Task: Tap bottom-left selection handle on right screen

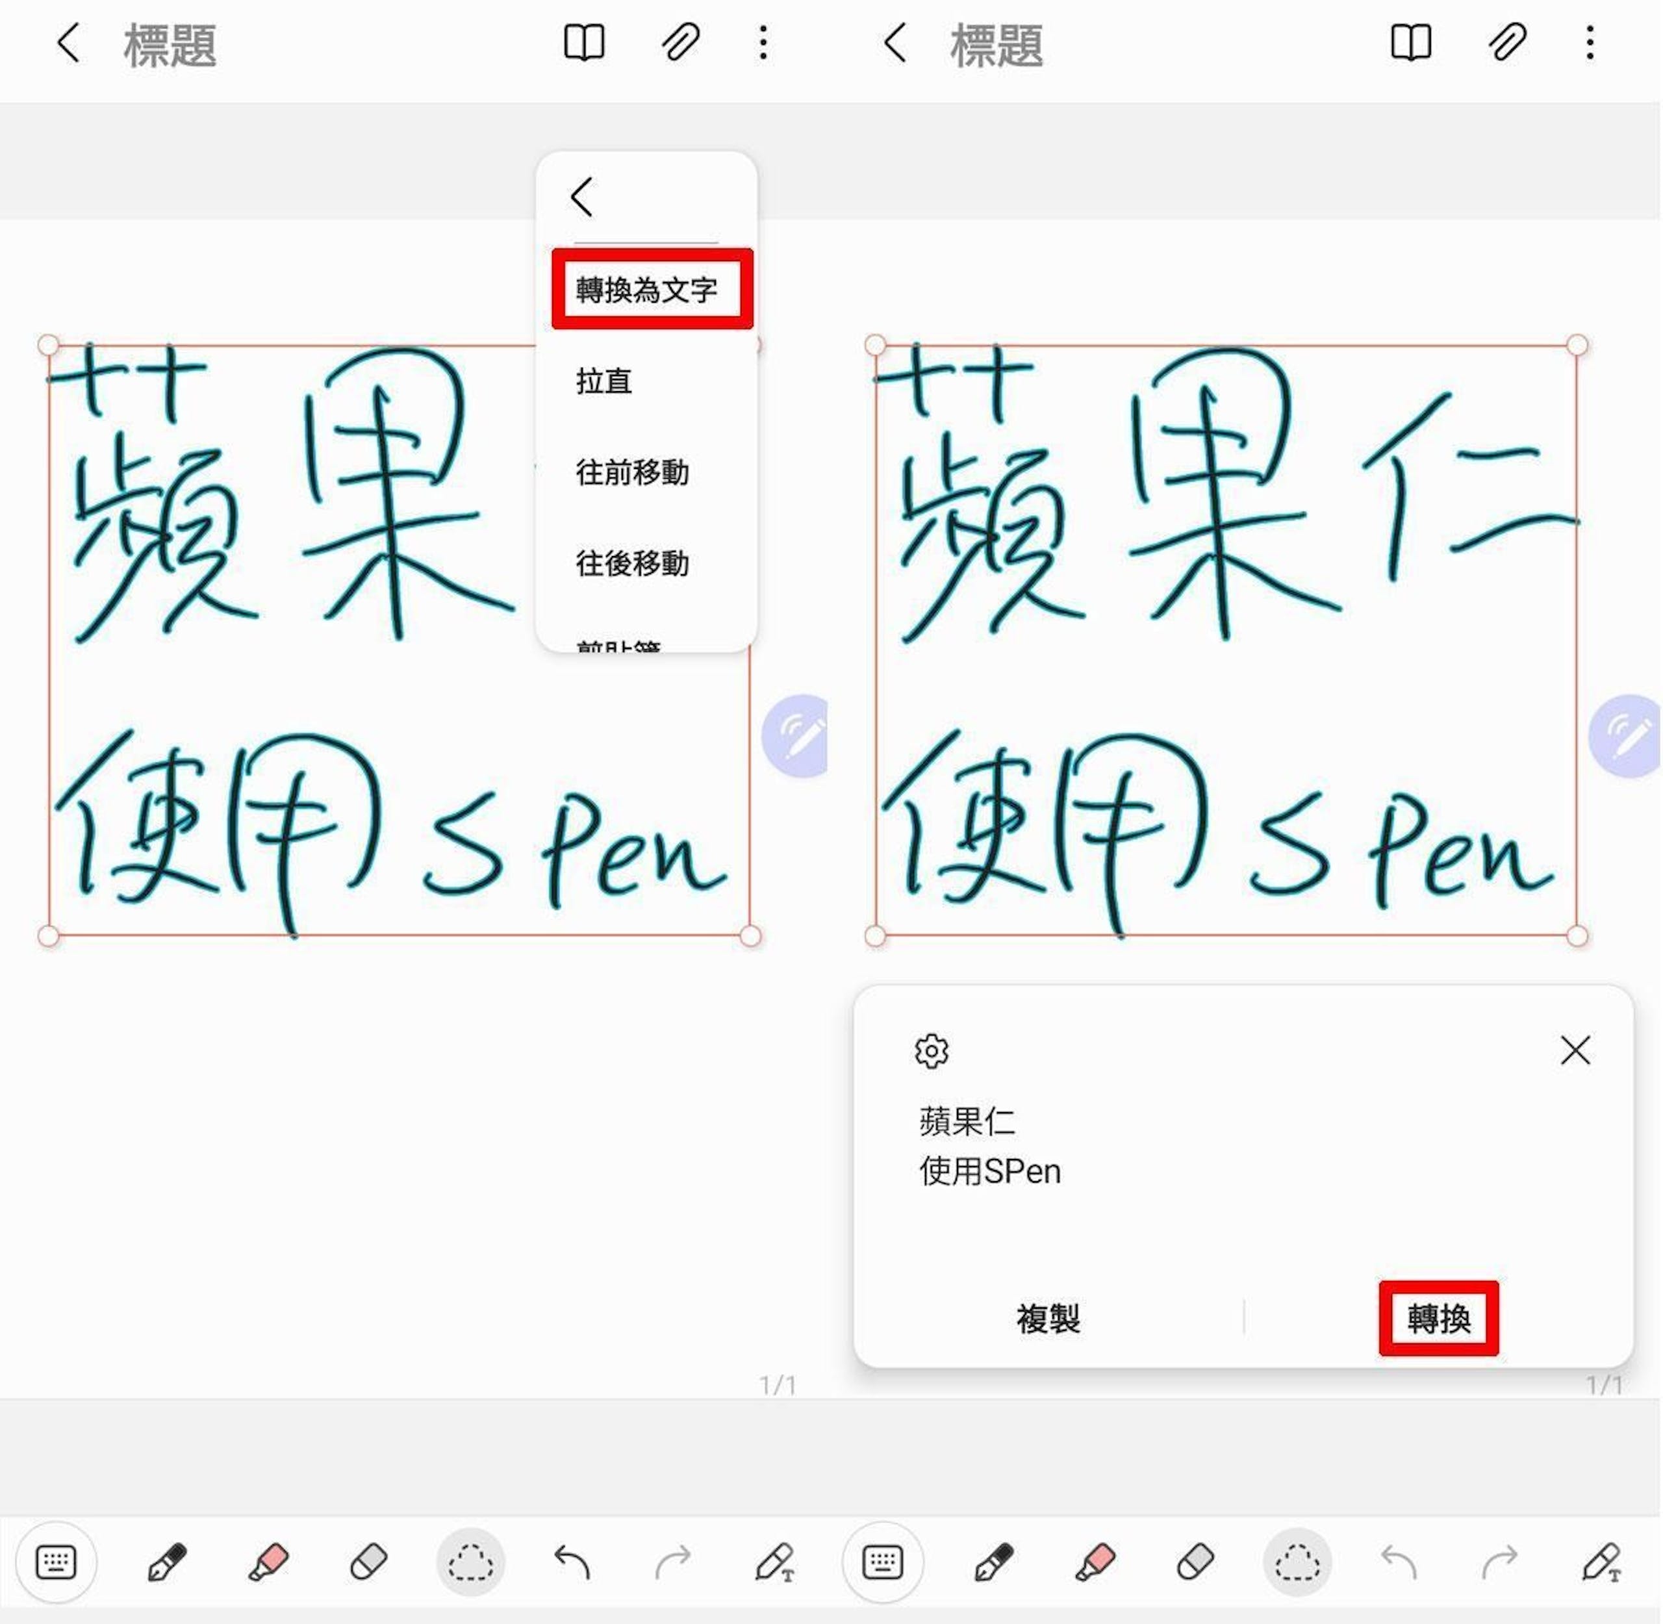Action: (x=875, y=935)
